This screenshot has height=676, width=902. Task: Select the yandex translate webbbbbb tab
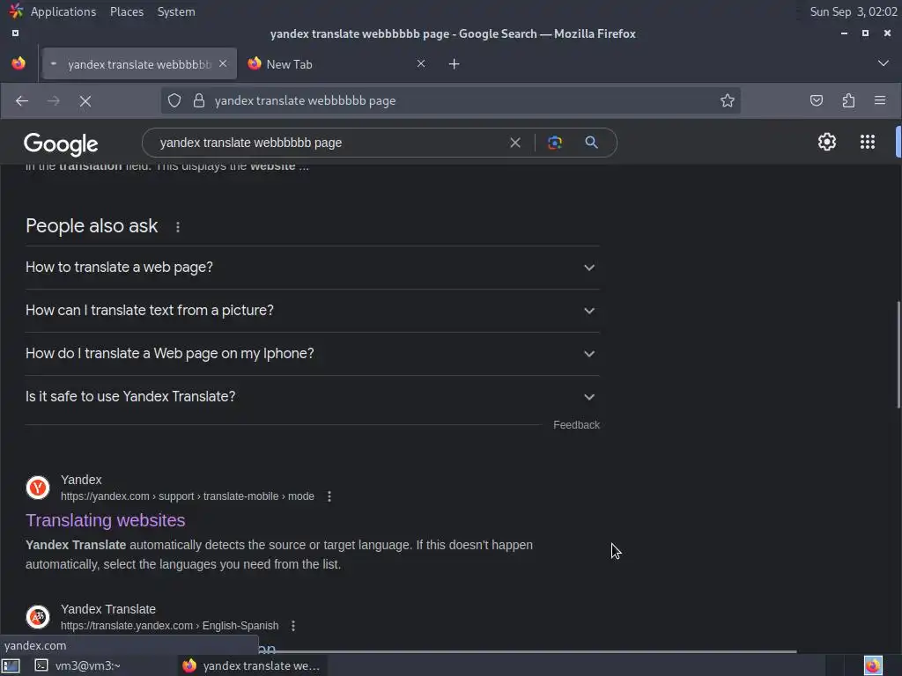139,63
